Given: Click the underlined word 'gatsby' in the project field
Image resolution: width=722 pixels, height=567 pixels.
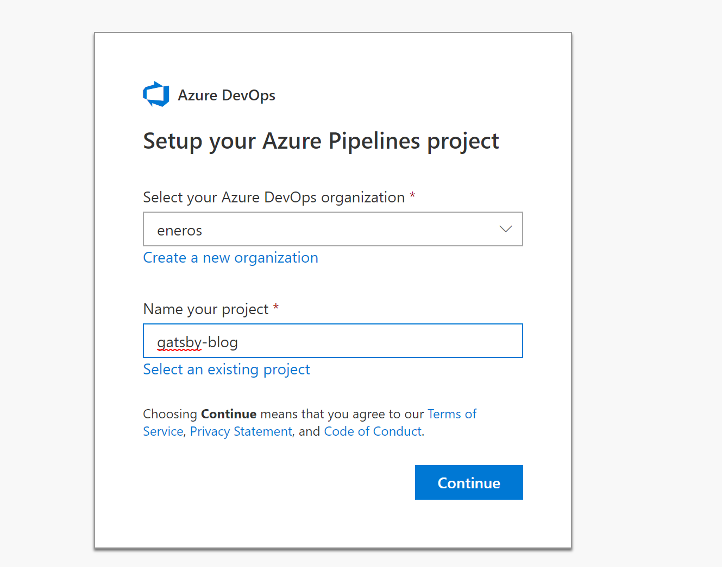Looking at the screenshot, I should click(x=179, y=342).
